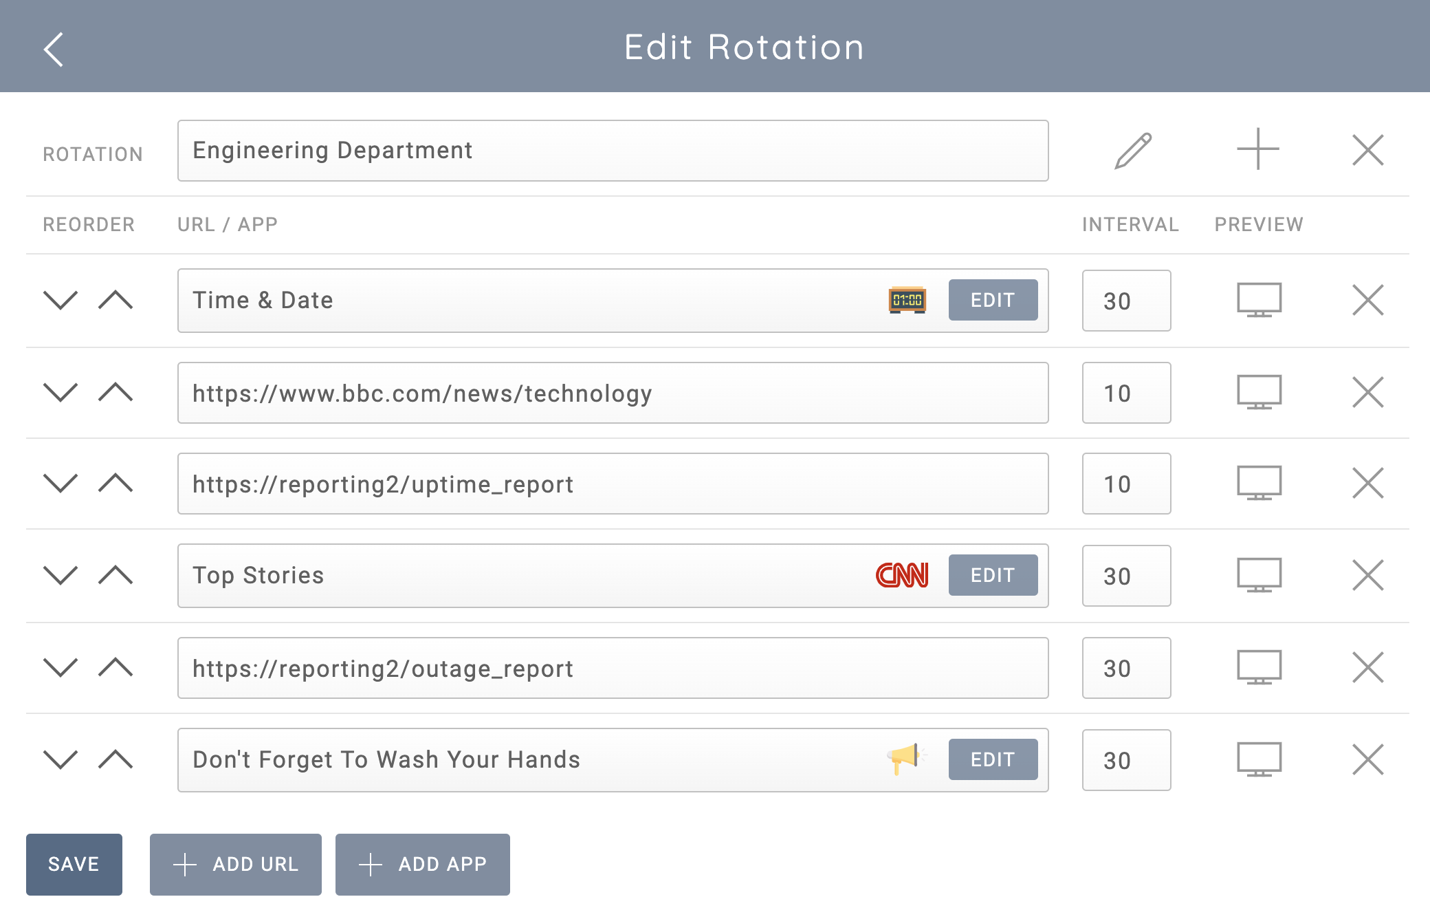Edit the Top Stories app settings

tap(992, 575)
